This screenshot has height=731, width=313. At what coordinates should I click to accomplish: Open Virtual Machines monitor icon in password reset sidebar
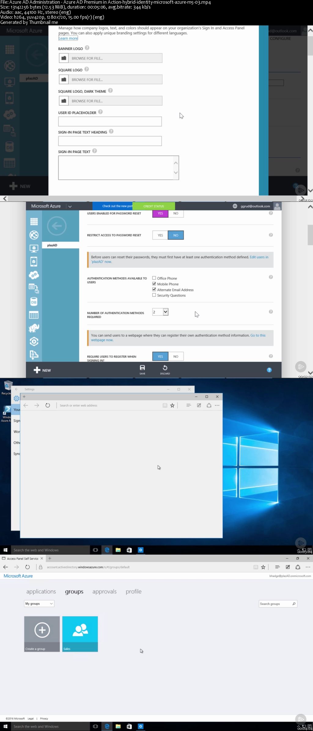point(34,248)
